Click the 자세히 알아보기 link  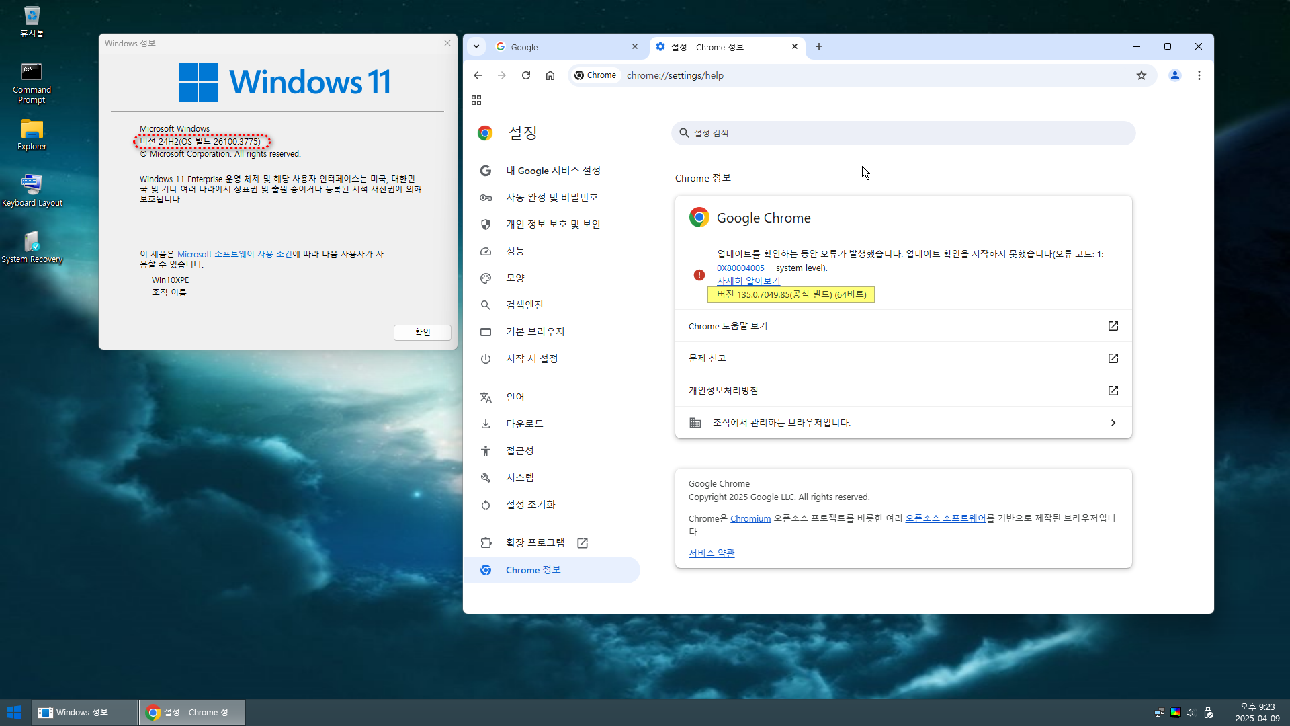[x=748, y=280]
